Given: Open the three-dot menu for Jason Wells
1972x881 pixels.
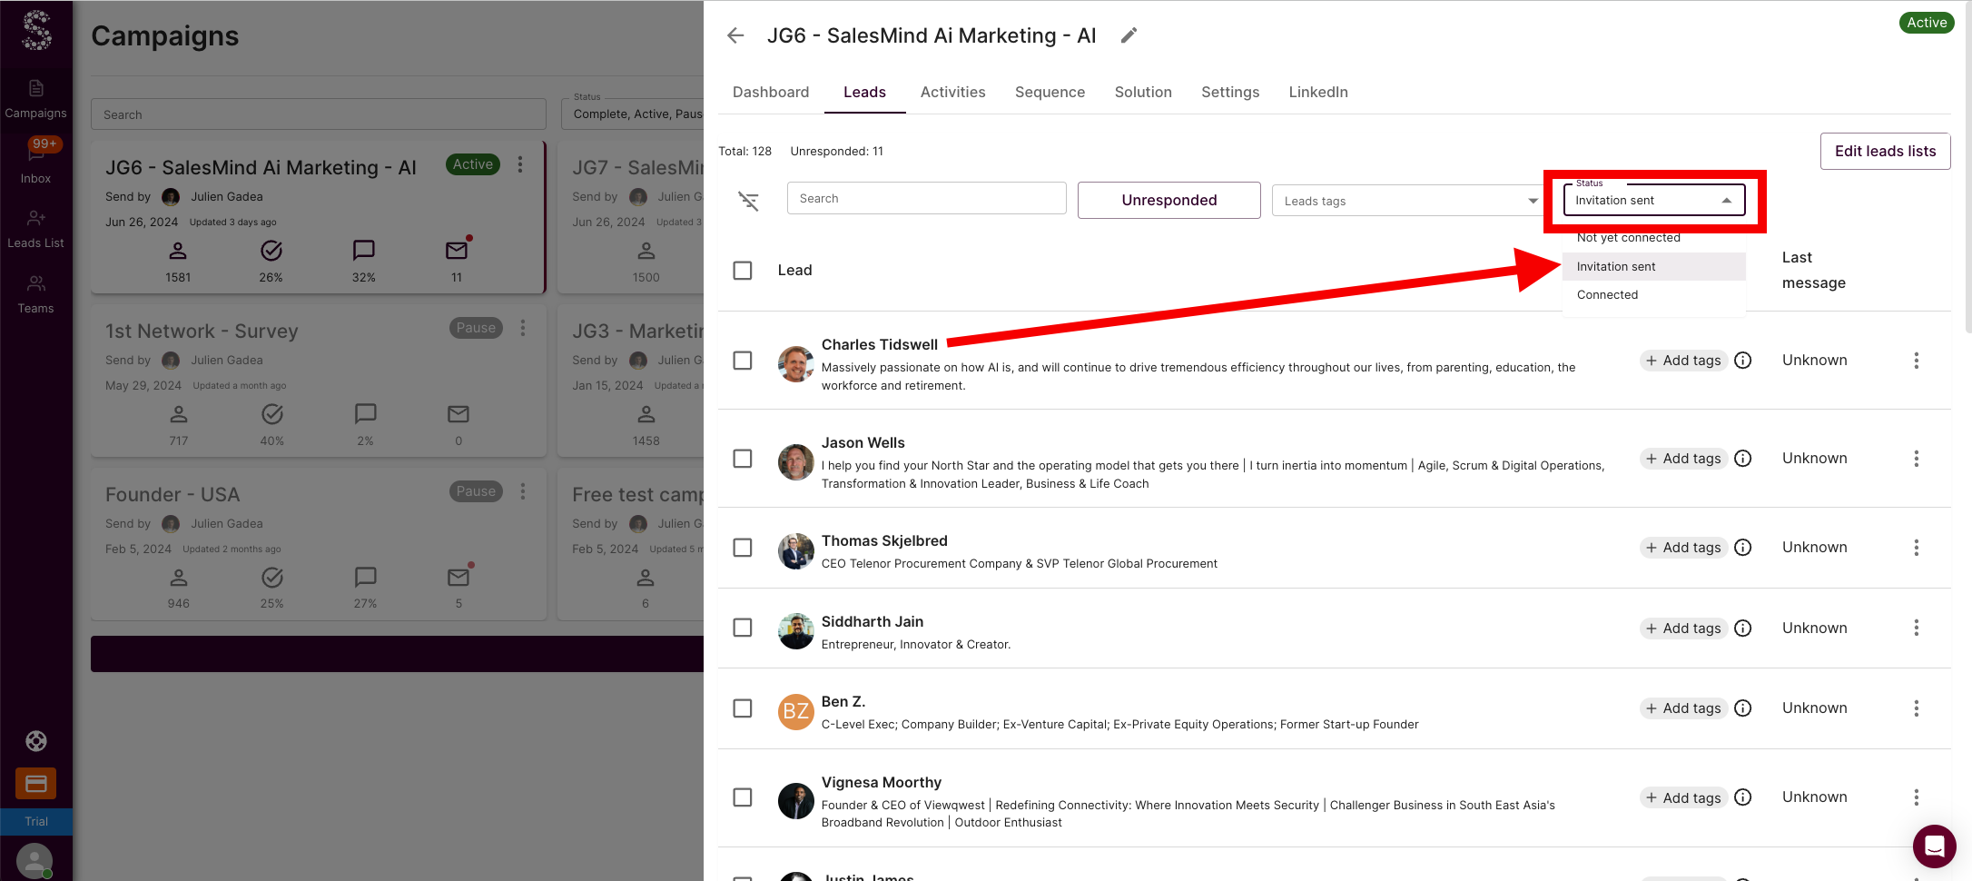Looking at the screenshot, I should 1916,459.
